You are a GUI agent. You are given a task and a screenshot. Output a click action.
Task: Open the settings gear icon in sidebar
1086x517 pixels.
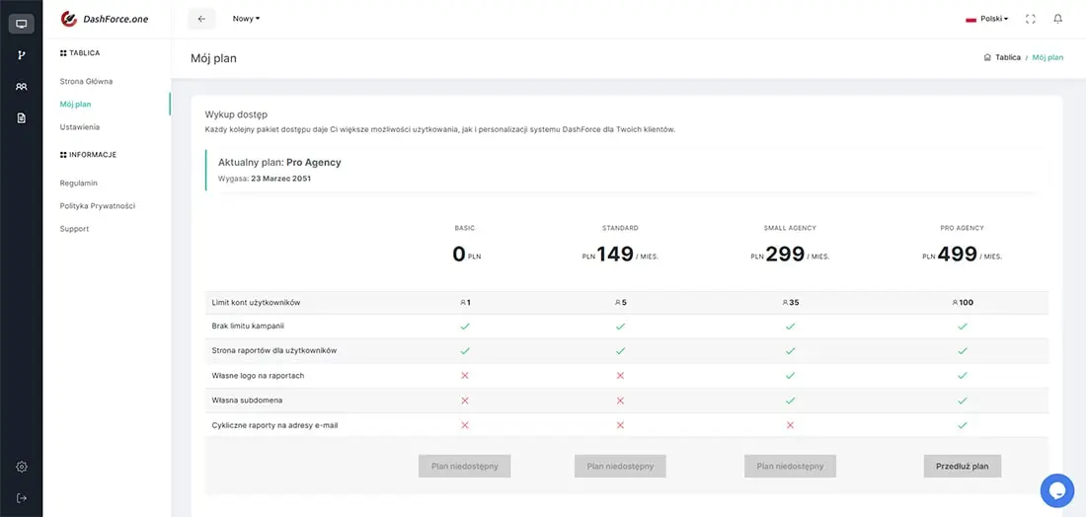[22, 467]
